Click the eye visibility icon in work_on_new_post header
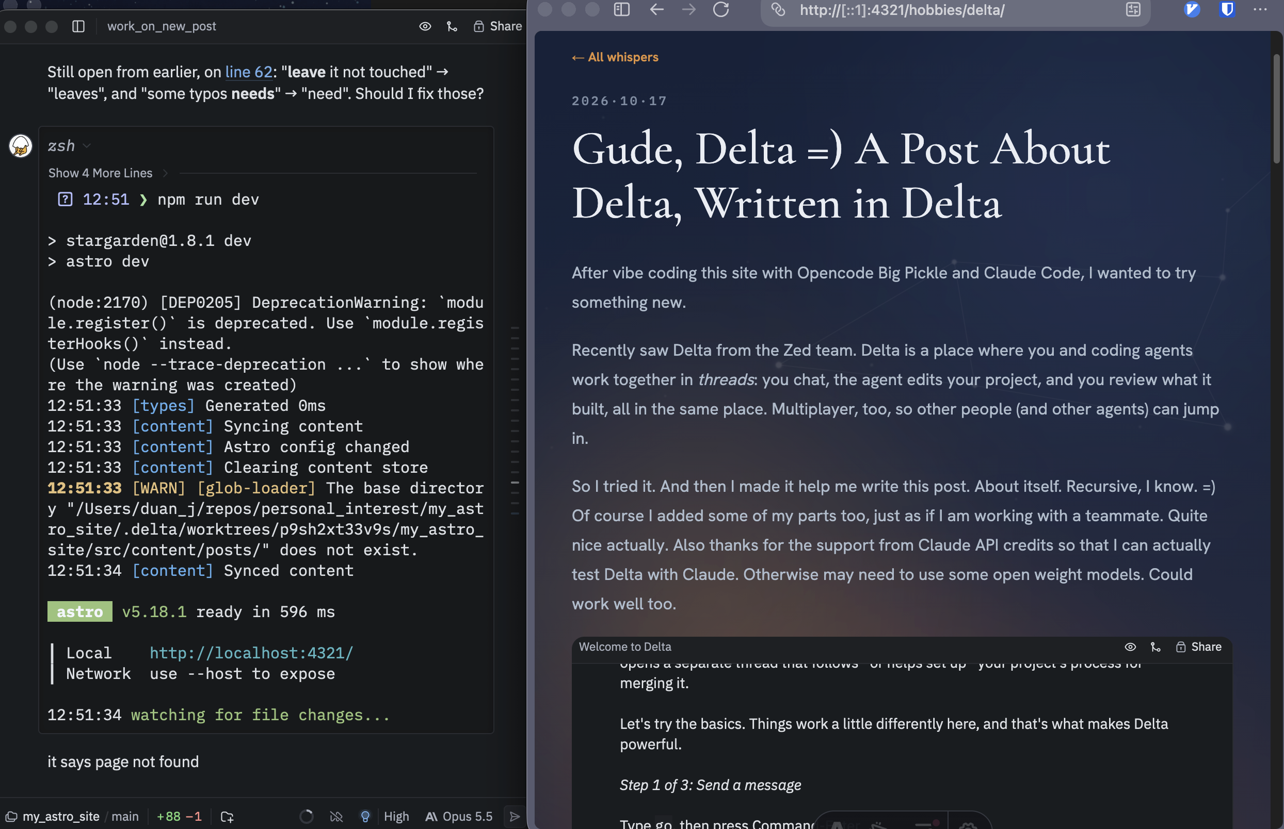Image resolution: width=1284 pixels, height=829 pixels. pyautogui.click(x=425, y=26)
